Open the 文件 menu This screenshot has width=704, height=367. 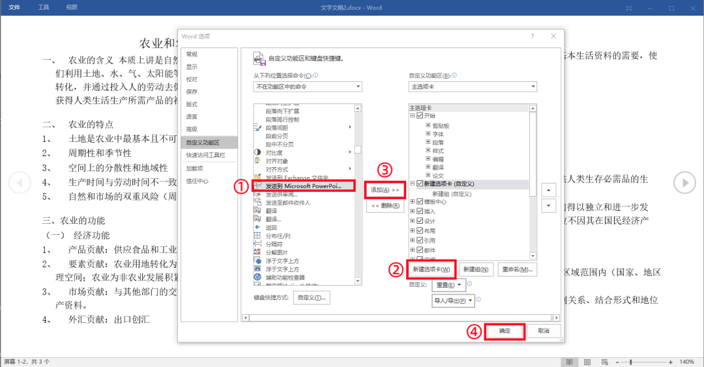[x=14, y=8]
